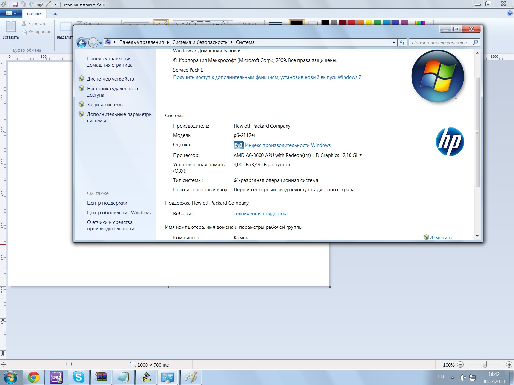
Task: Switch to the Главная ribbon tab
Action: coord(35,14)
